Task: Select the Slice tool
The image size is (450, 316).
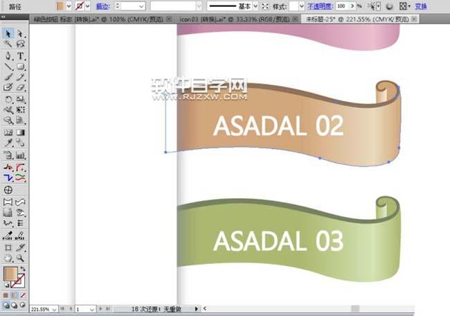Action: 20,247
